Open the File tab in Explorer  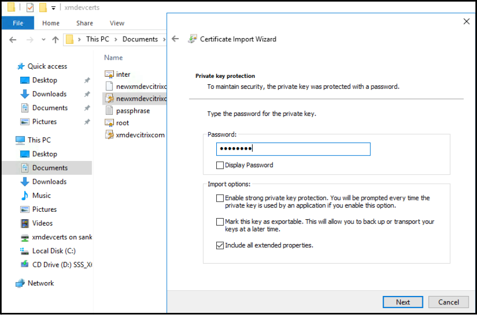(x=18, y=23)
